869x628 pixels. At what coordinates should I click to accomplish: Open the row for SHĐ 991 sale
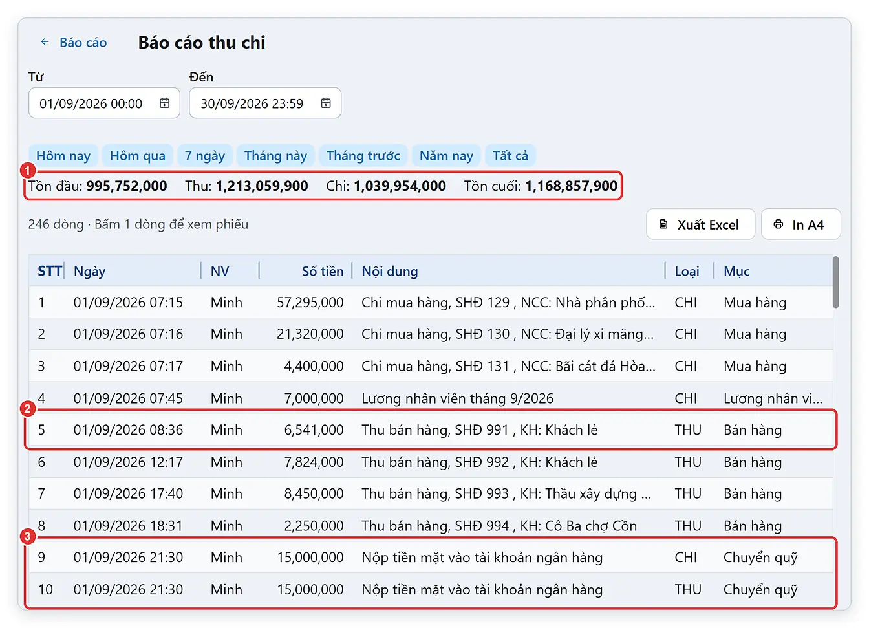pyautogui.click(x=431, y=429)
